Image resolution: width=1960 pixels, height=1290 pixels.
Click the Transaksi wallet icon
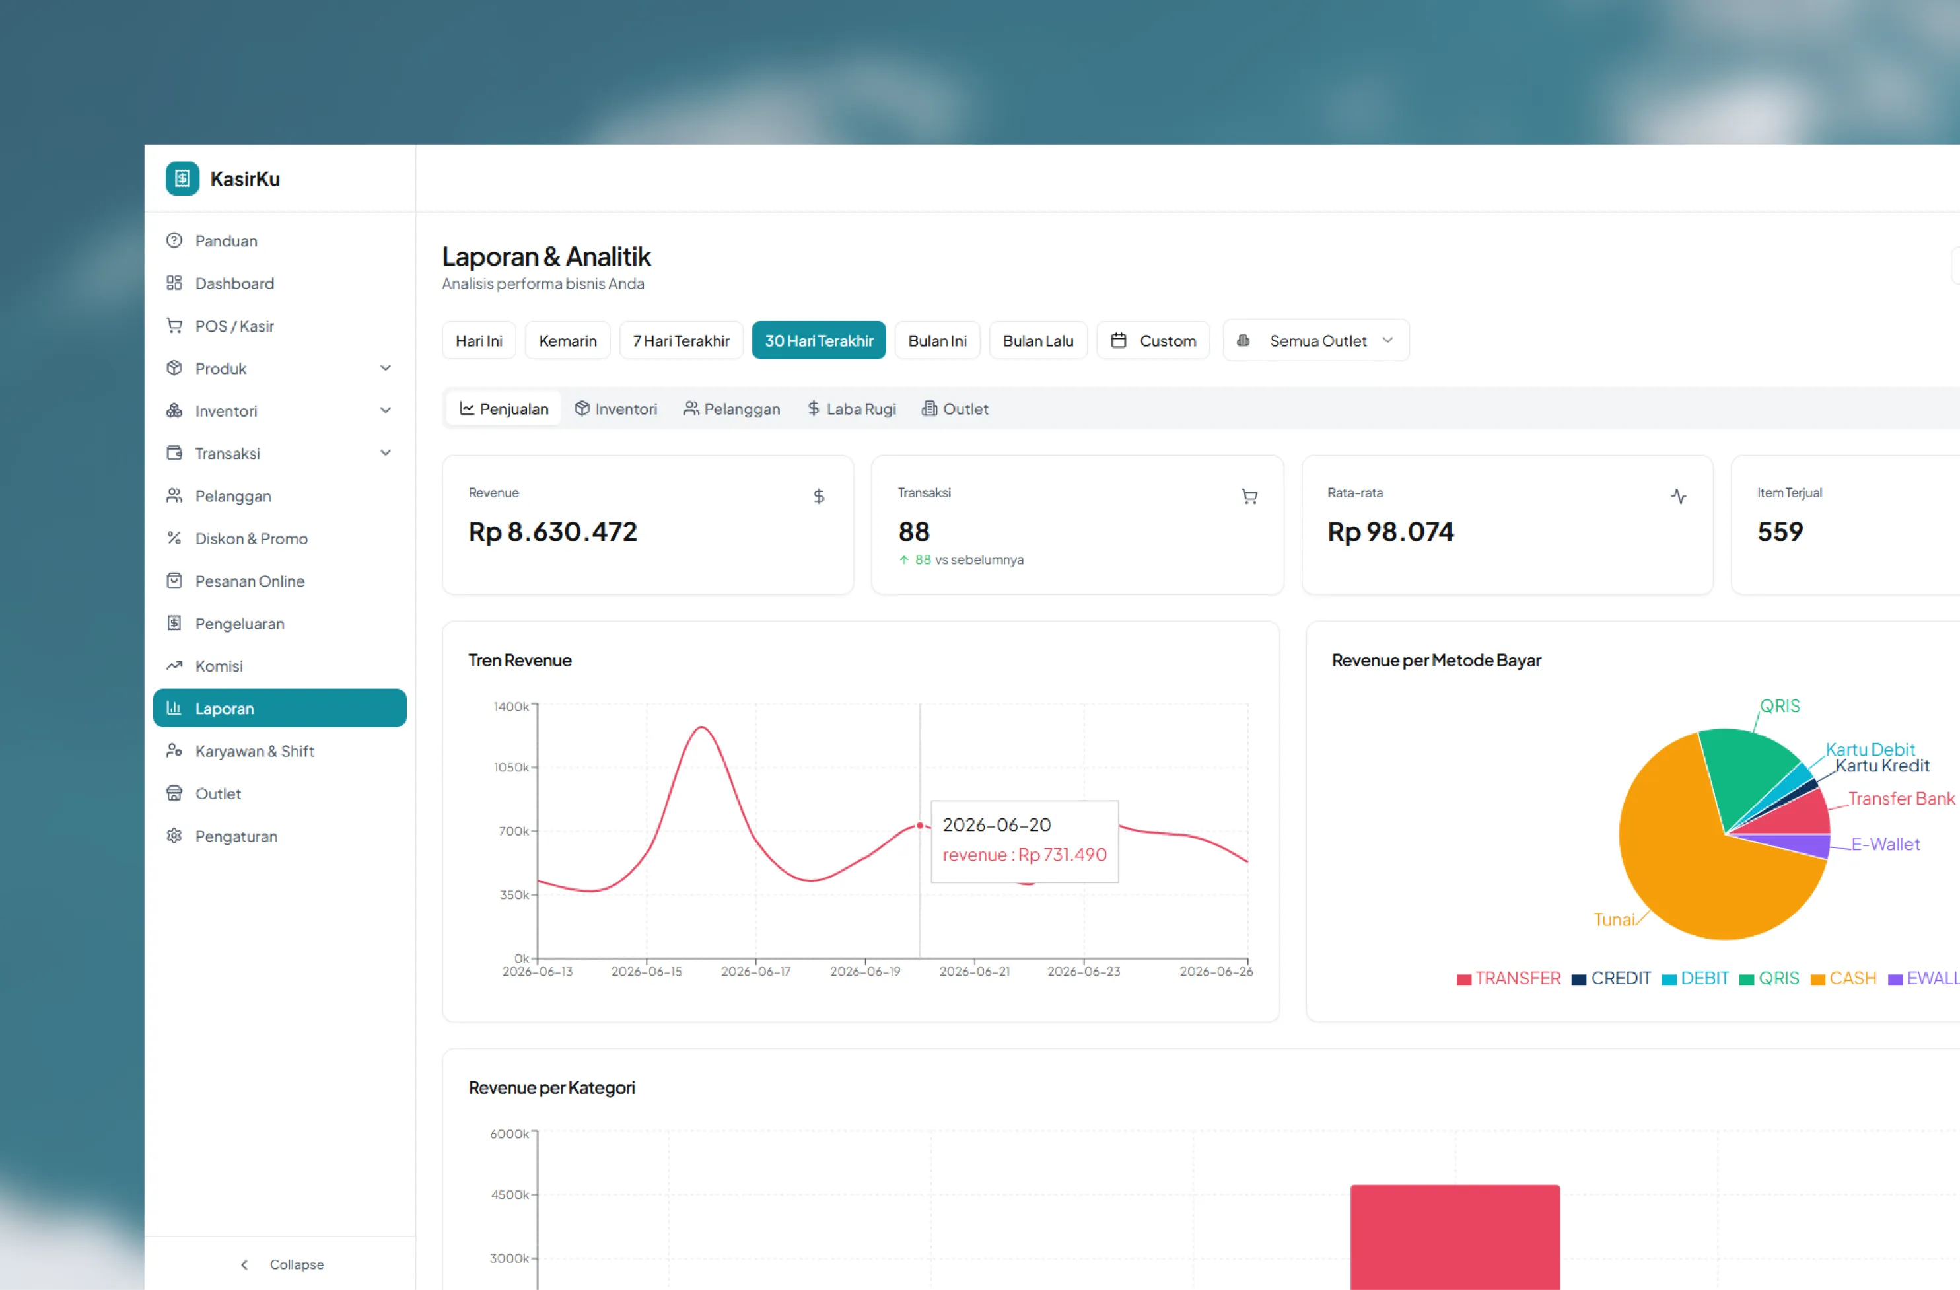174,453
